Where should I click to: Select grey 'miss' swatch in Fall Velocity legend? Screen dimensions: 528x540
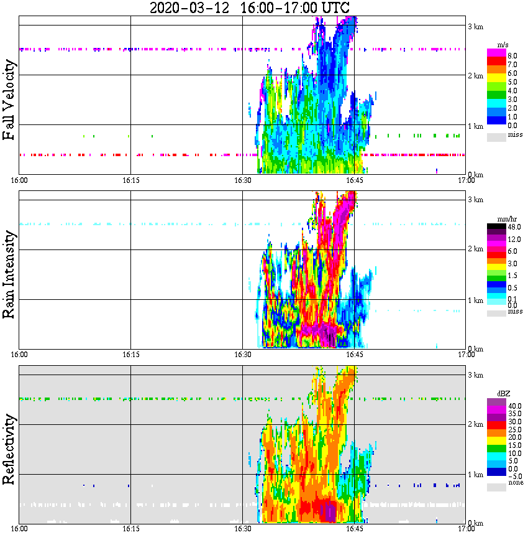click(x=496, y=137)
